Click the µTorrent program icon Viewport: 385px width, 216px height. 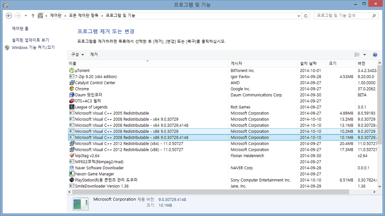point(71,70)
